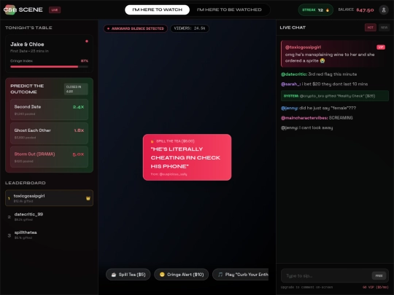Click the @maincharactervibes username in chat
This screenshot has width=394, height=295.
click(x=304, y=118)
